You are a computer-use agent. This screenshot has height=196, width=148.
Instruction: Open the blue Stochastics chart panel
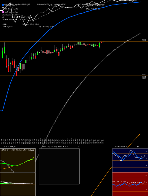(130, 160)
